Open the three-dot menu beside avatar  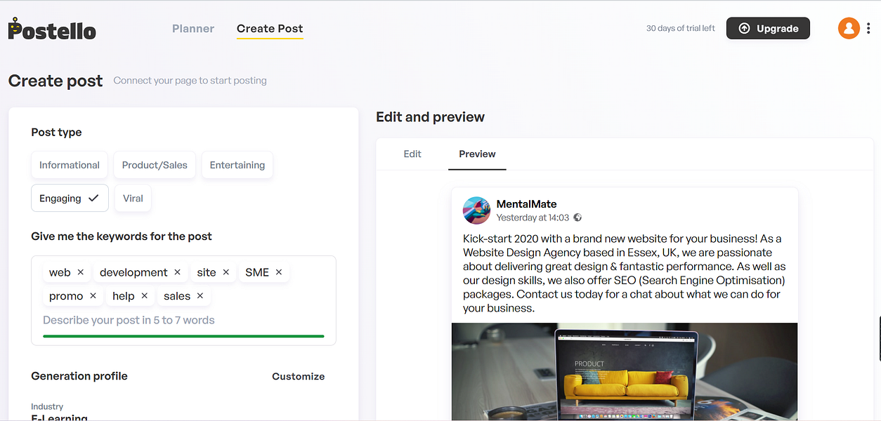[x=870, y=28]
